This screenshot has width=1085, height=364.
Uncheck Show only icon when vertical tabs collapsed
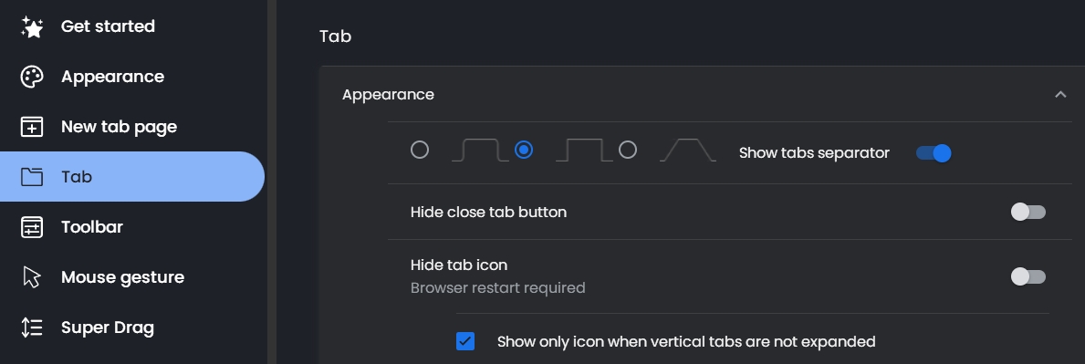coord(465,341)
